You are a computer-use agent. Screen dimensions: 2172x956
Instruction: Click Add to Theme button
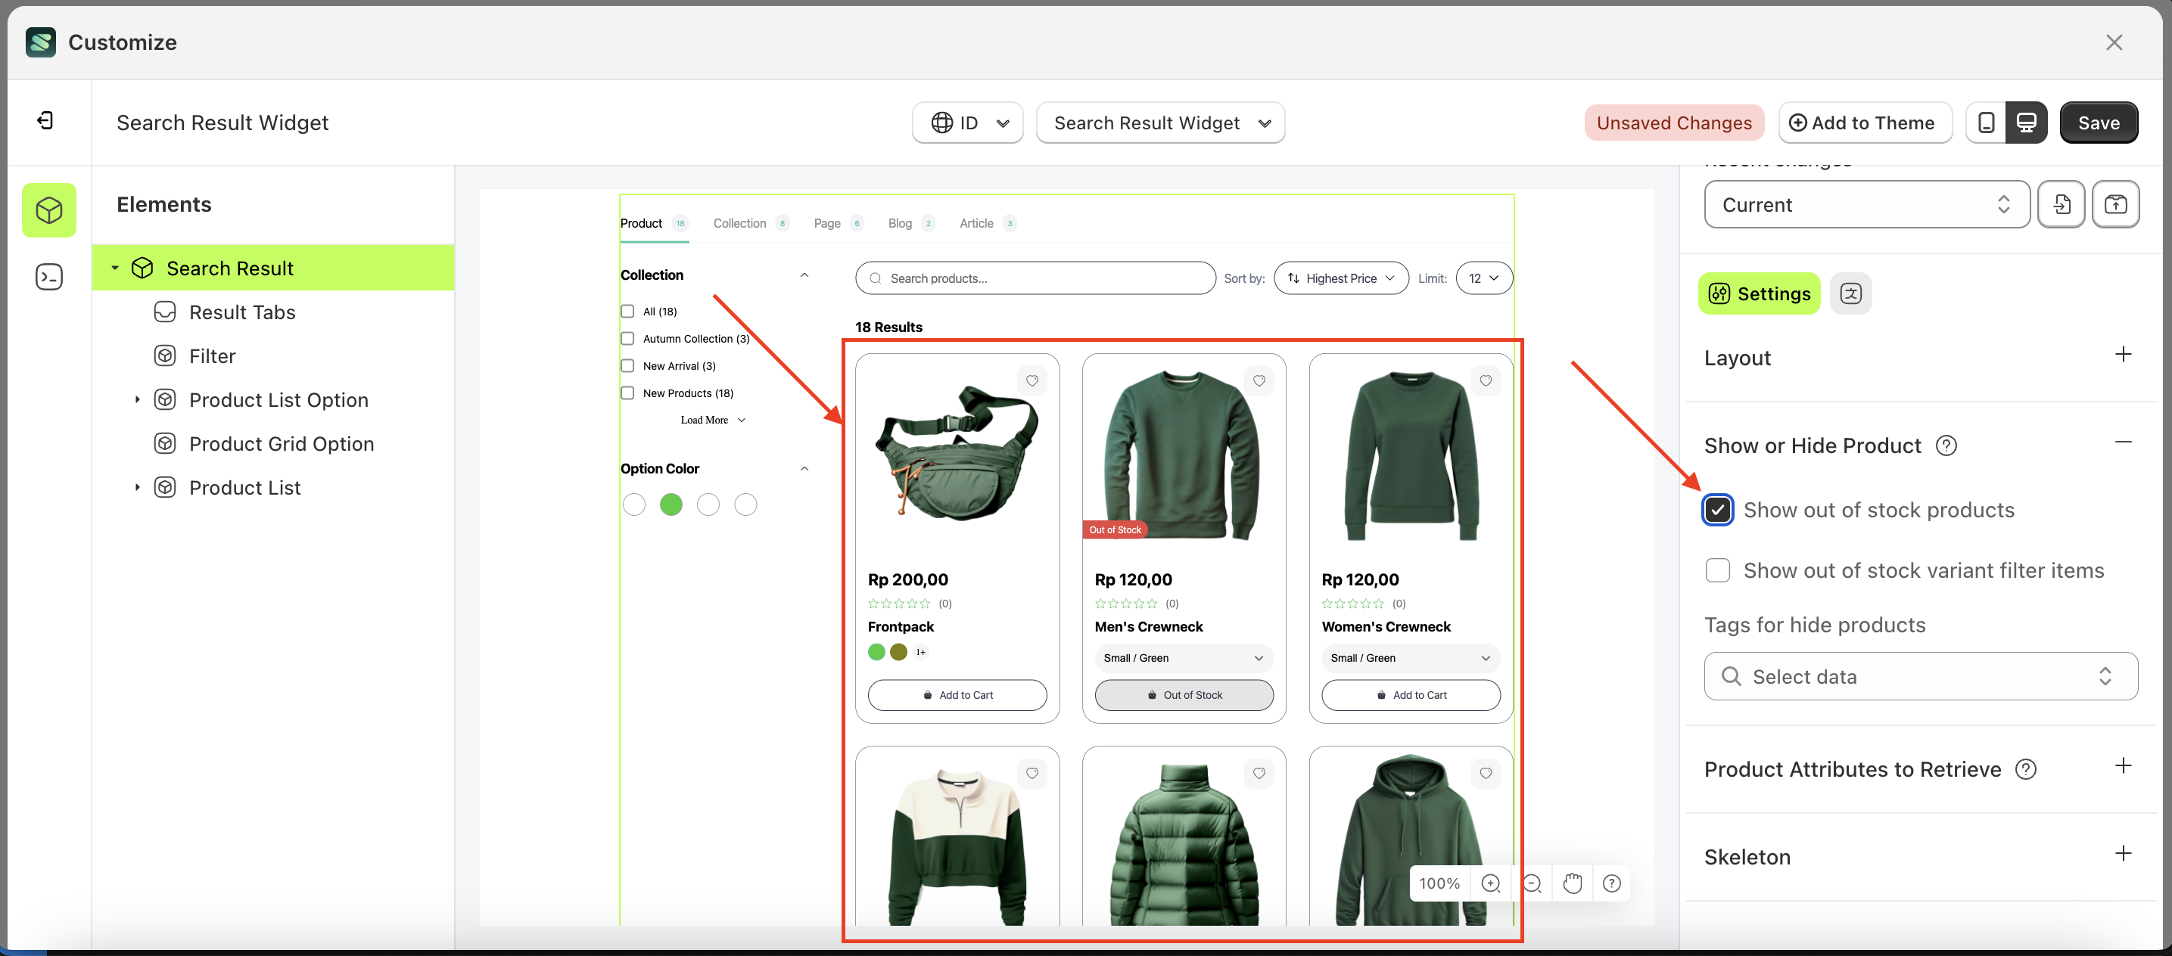(1863, 123)
